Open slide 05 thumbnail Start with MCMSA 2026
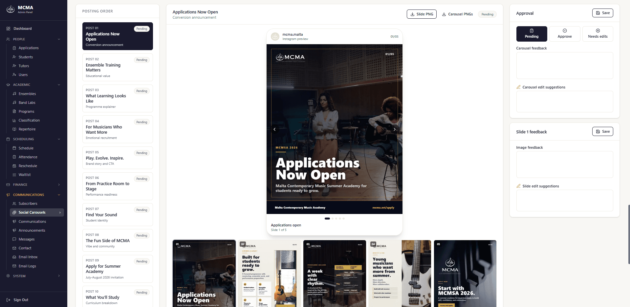Viewport: 630px width, 307px height. tap(465, 274)
